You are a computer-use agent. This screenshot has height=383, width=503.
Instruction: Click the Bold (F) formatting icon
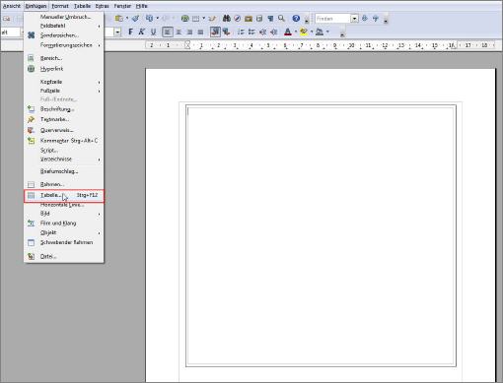click(130, 32)
